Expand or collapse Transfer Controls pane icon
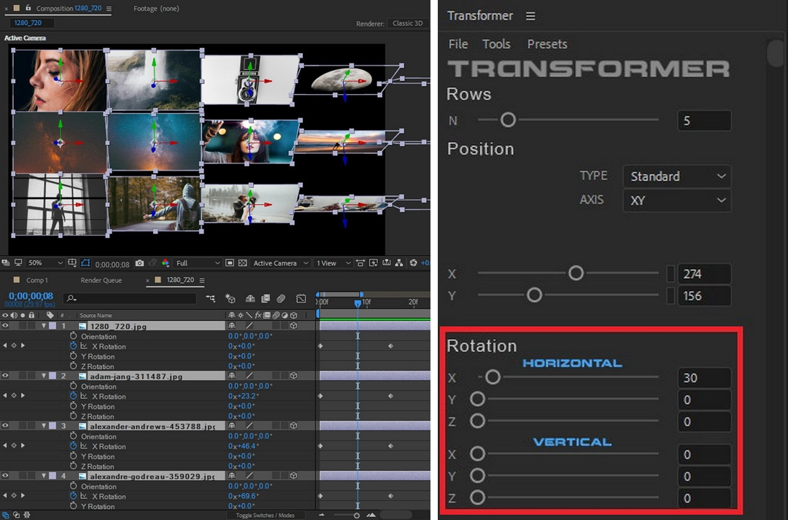788x520 pixels. click(x=16, y=515)
